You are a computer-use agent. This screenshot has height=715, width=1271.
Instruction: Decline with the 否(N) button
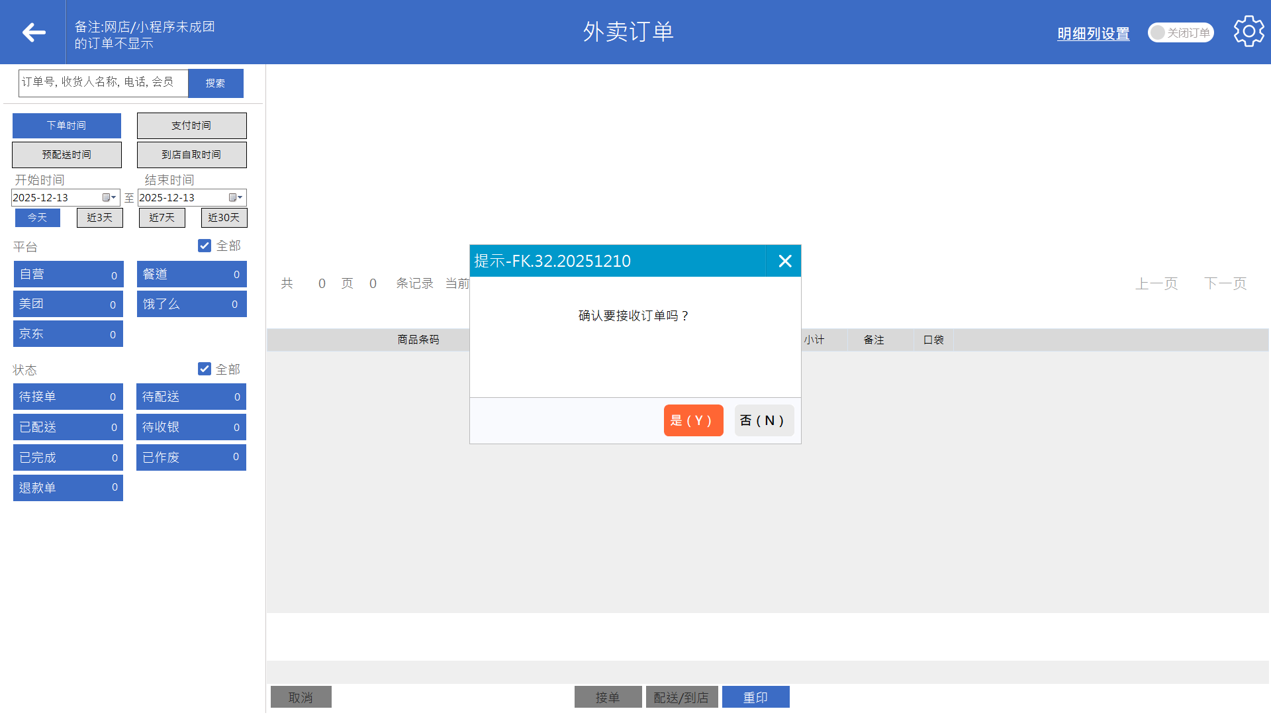(x=763, y=420)
